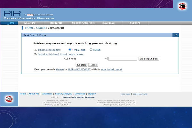Go to HOME in the breadcrumb
This screenshot has height=128, width=192.
pyautogui.click(x=29, y=28)
